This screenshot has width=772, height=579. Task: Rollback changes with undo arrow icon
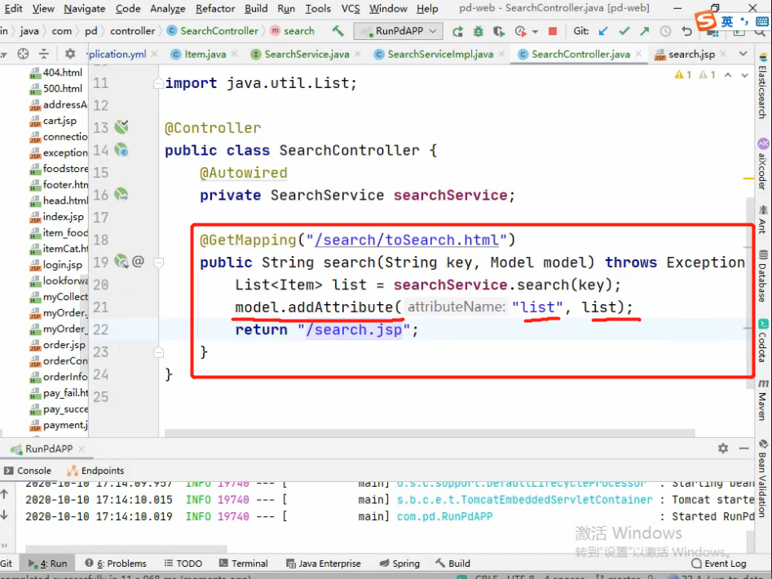pyautogui.click(x=687, y=31)
